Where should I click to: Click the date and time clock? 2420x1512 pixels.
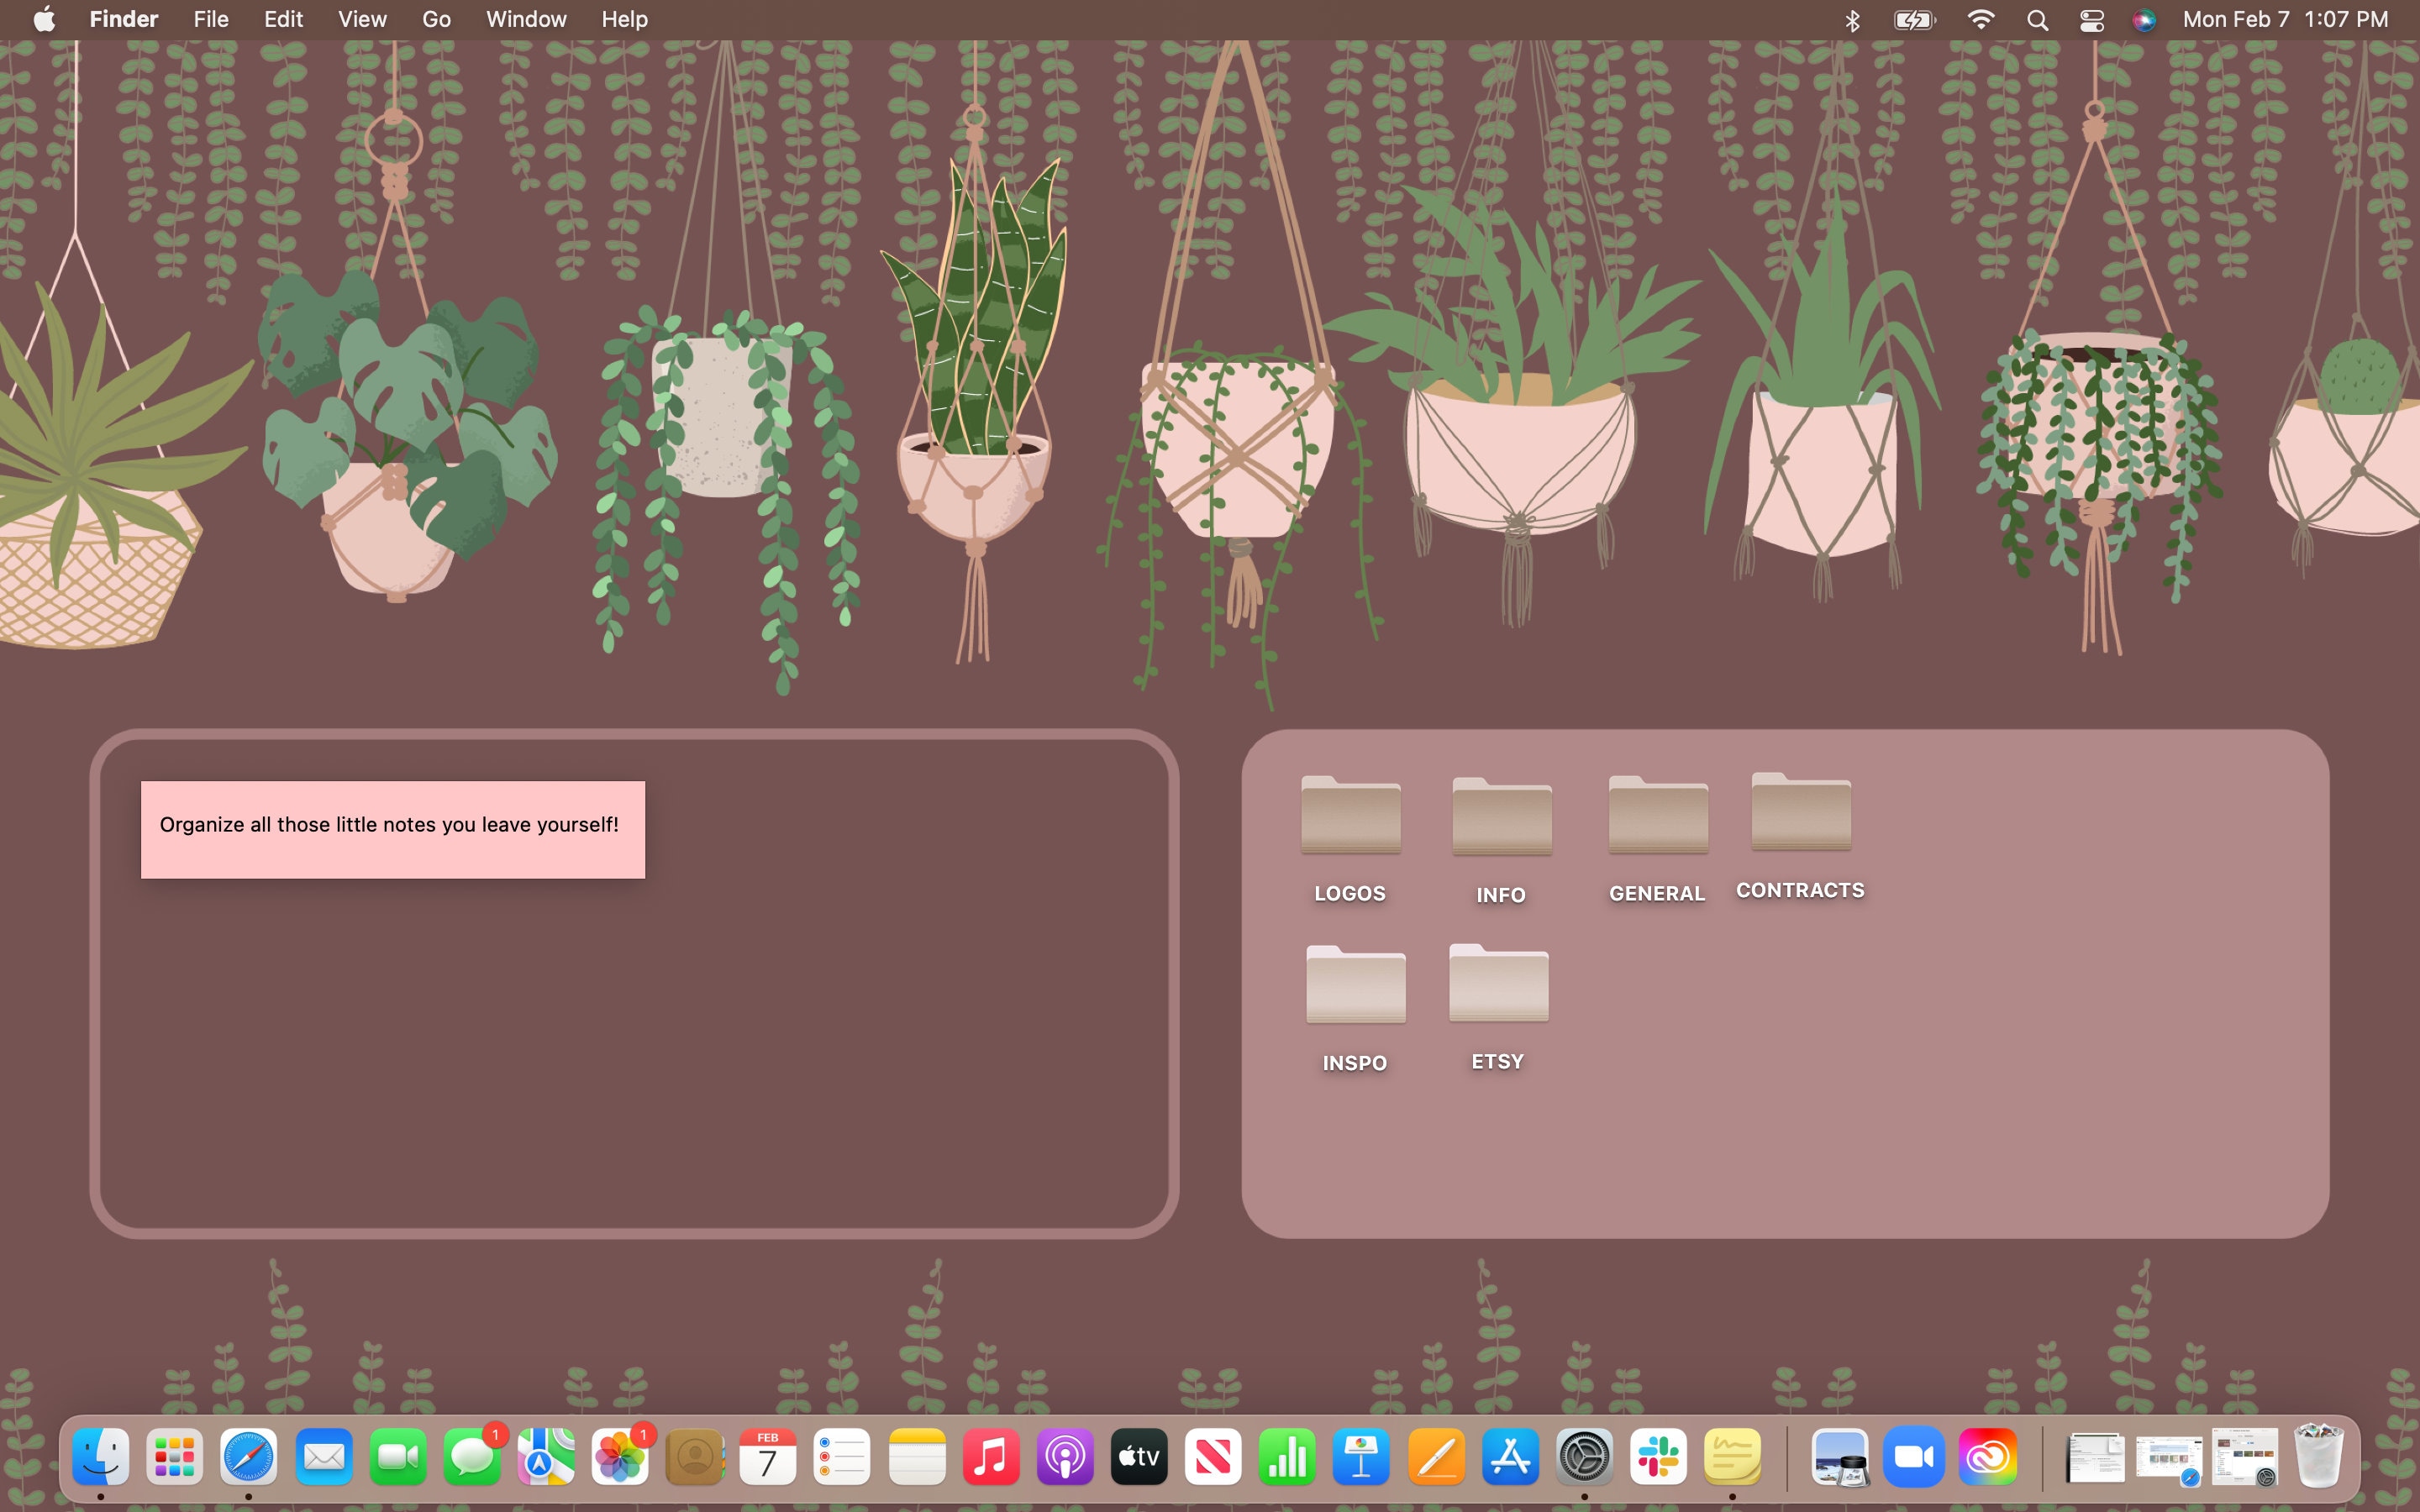point(2285,19)
